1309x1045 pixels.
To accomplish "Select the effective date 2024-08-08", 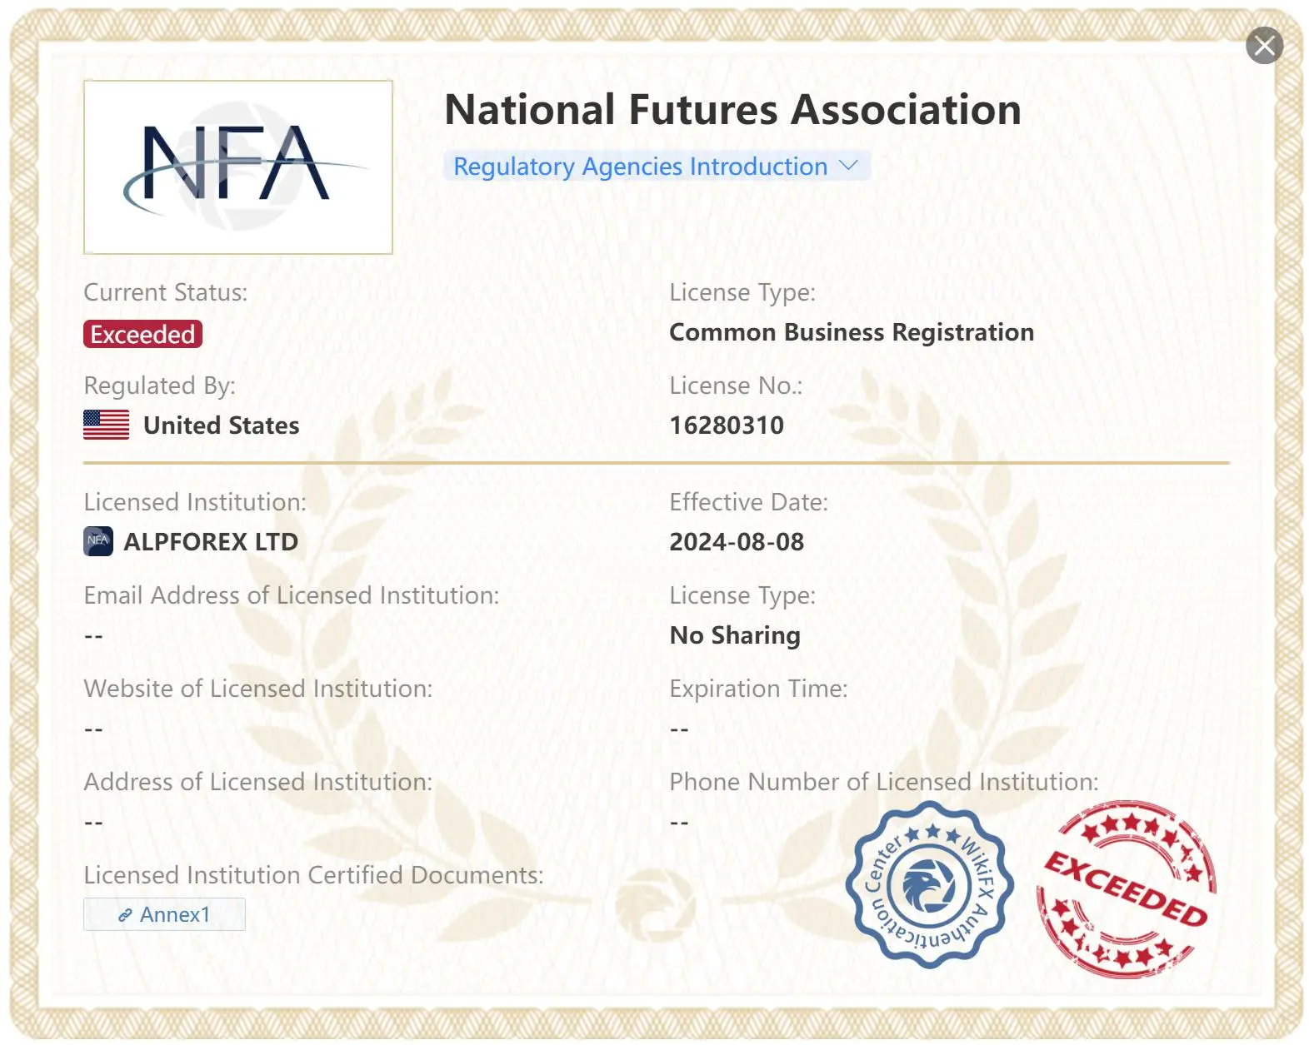I will pos(737,542).
